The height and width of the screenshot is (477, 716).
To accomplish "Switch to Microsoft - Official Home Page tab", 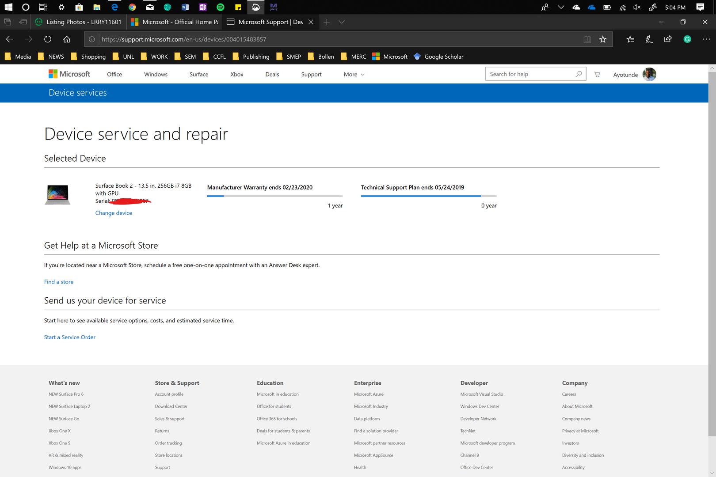I will (x=175, y=22).
